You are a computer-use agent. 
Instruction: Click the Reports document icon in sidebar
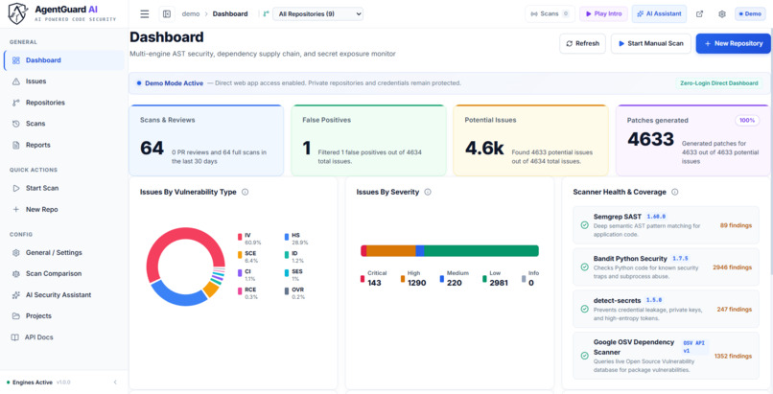pos(15,145)
